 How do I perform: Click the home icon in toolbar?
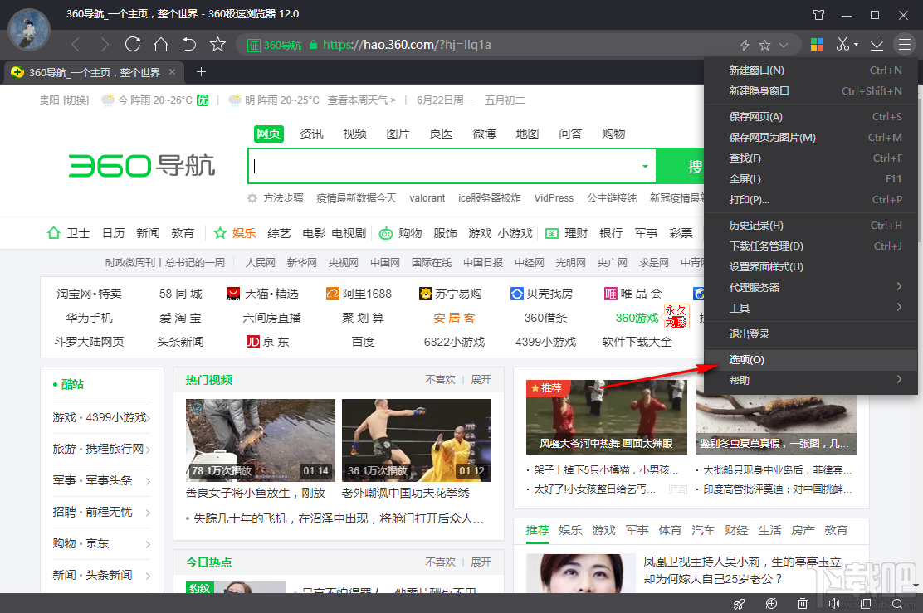pos(162,45)
